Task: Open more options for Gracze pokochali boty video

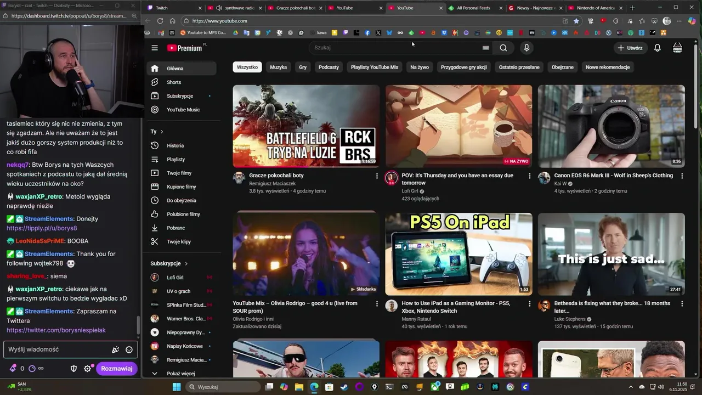Action: point(377,176)
